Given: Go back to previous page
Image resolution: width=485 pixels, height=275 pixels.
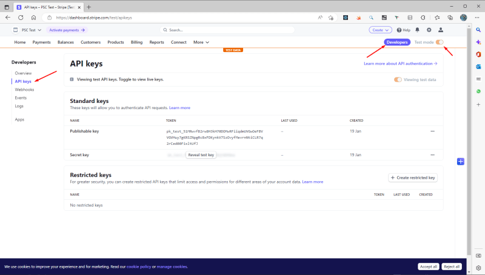Looking at the screenshot, I should click(x=8, y=18).
